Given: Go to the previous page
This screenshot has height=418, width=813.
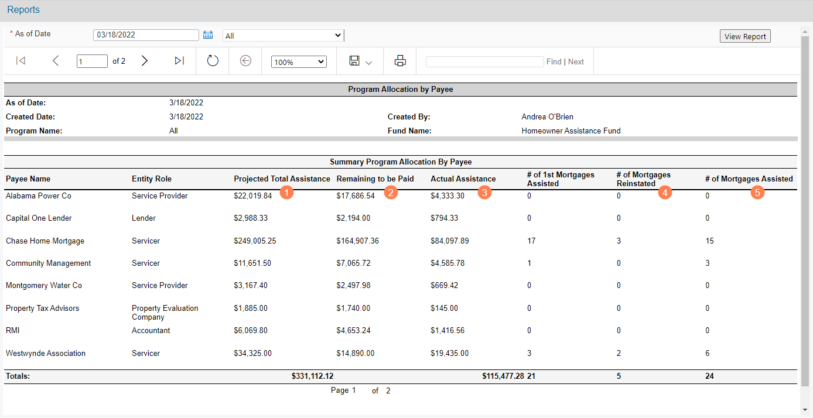Looking at the screenshot, I should coord(56,60).
